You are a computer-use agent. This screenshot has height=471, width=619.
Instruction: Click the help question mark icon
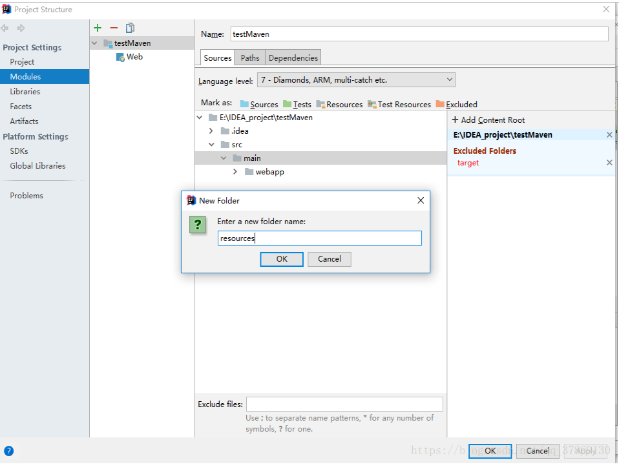point(8,451)
